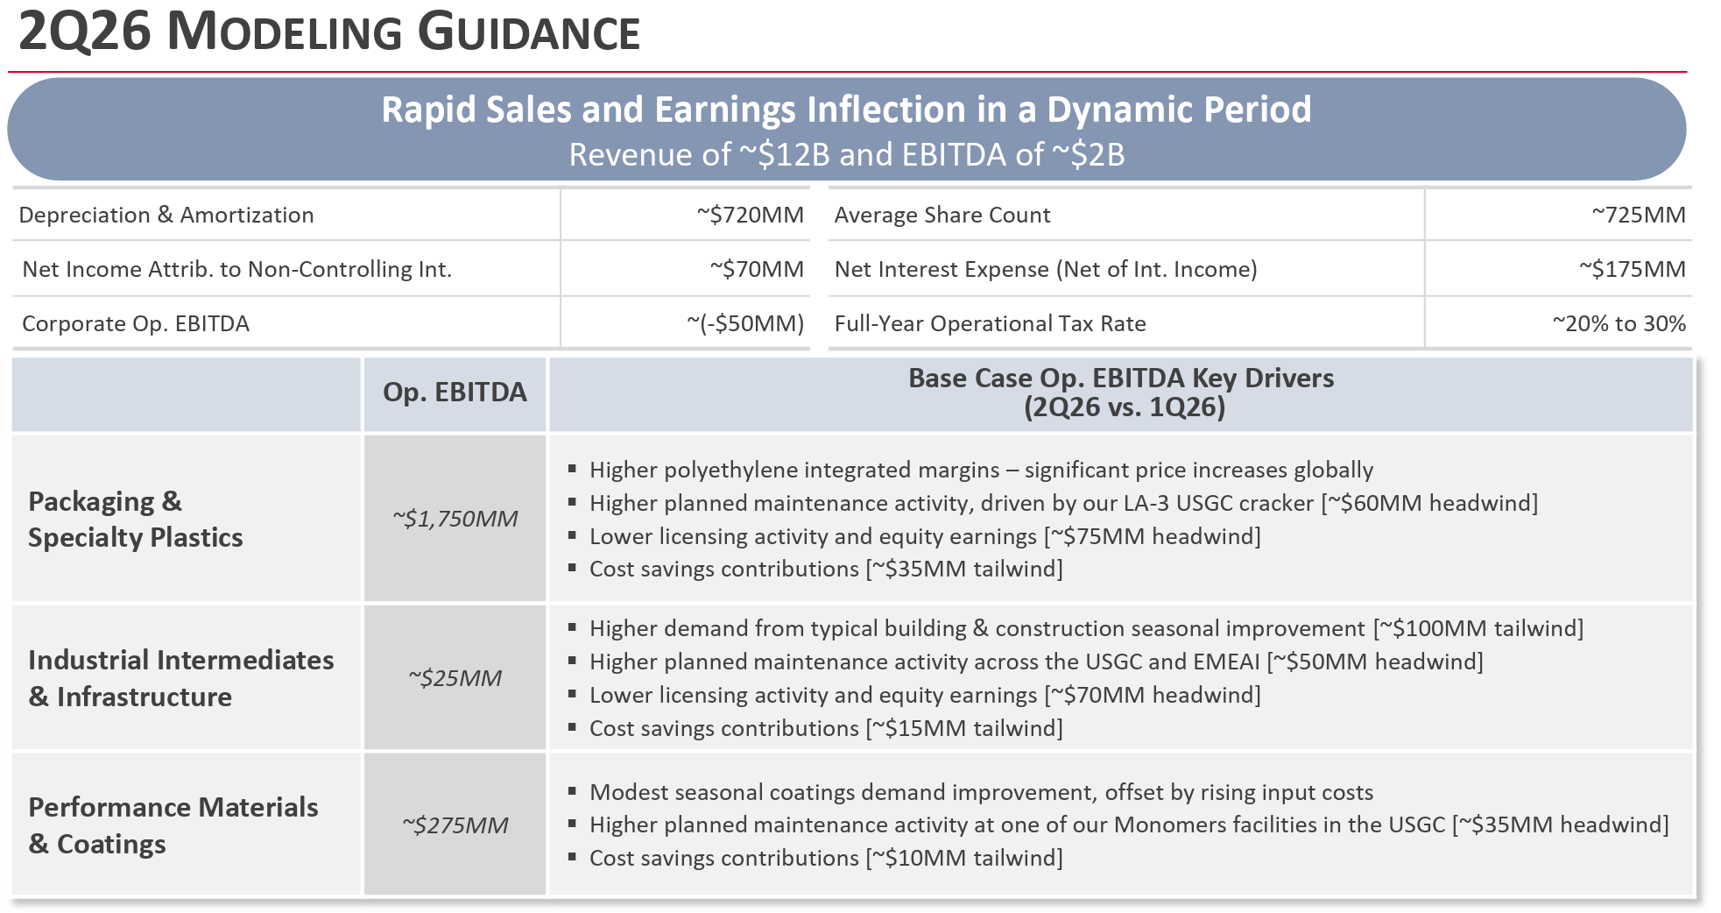1721x913 pixels.
Task: Click the Corporate Op. EBITDA ~(-$50MM) value
Action: click(x=745, y=323)
